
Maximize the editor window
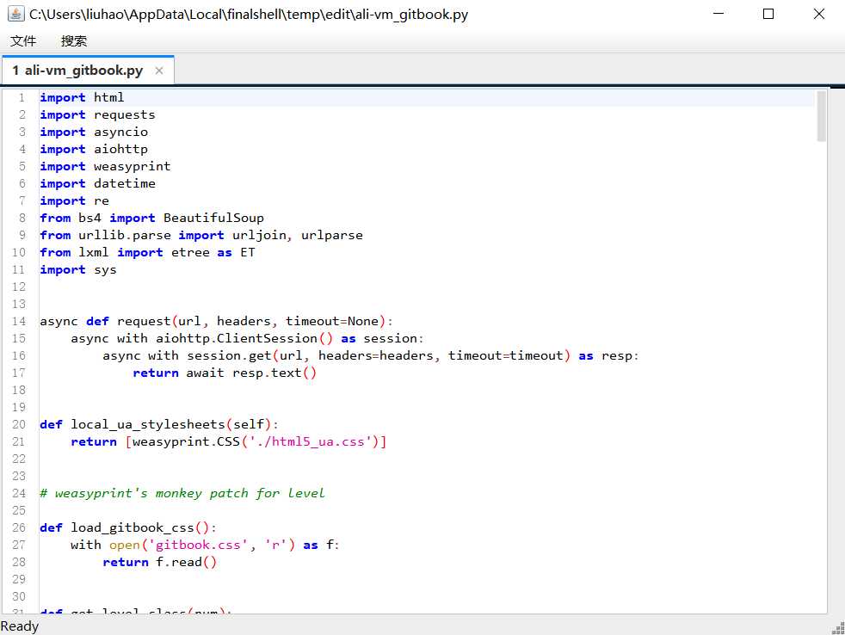(x=768, y=14)
